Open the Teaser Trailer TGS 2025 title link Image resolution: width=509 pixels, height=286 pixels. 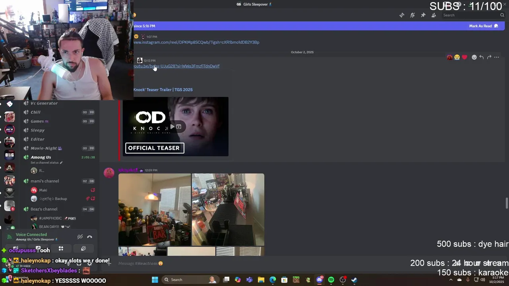[x=163, y=89]
